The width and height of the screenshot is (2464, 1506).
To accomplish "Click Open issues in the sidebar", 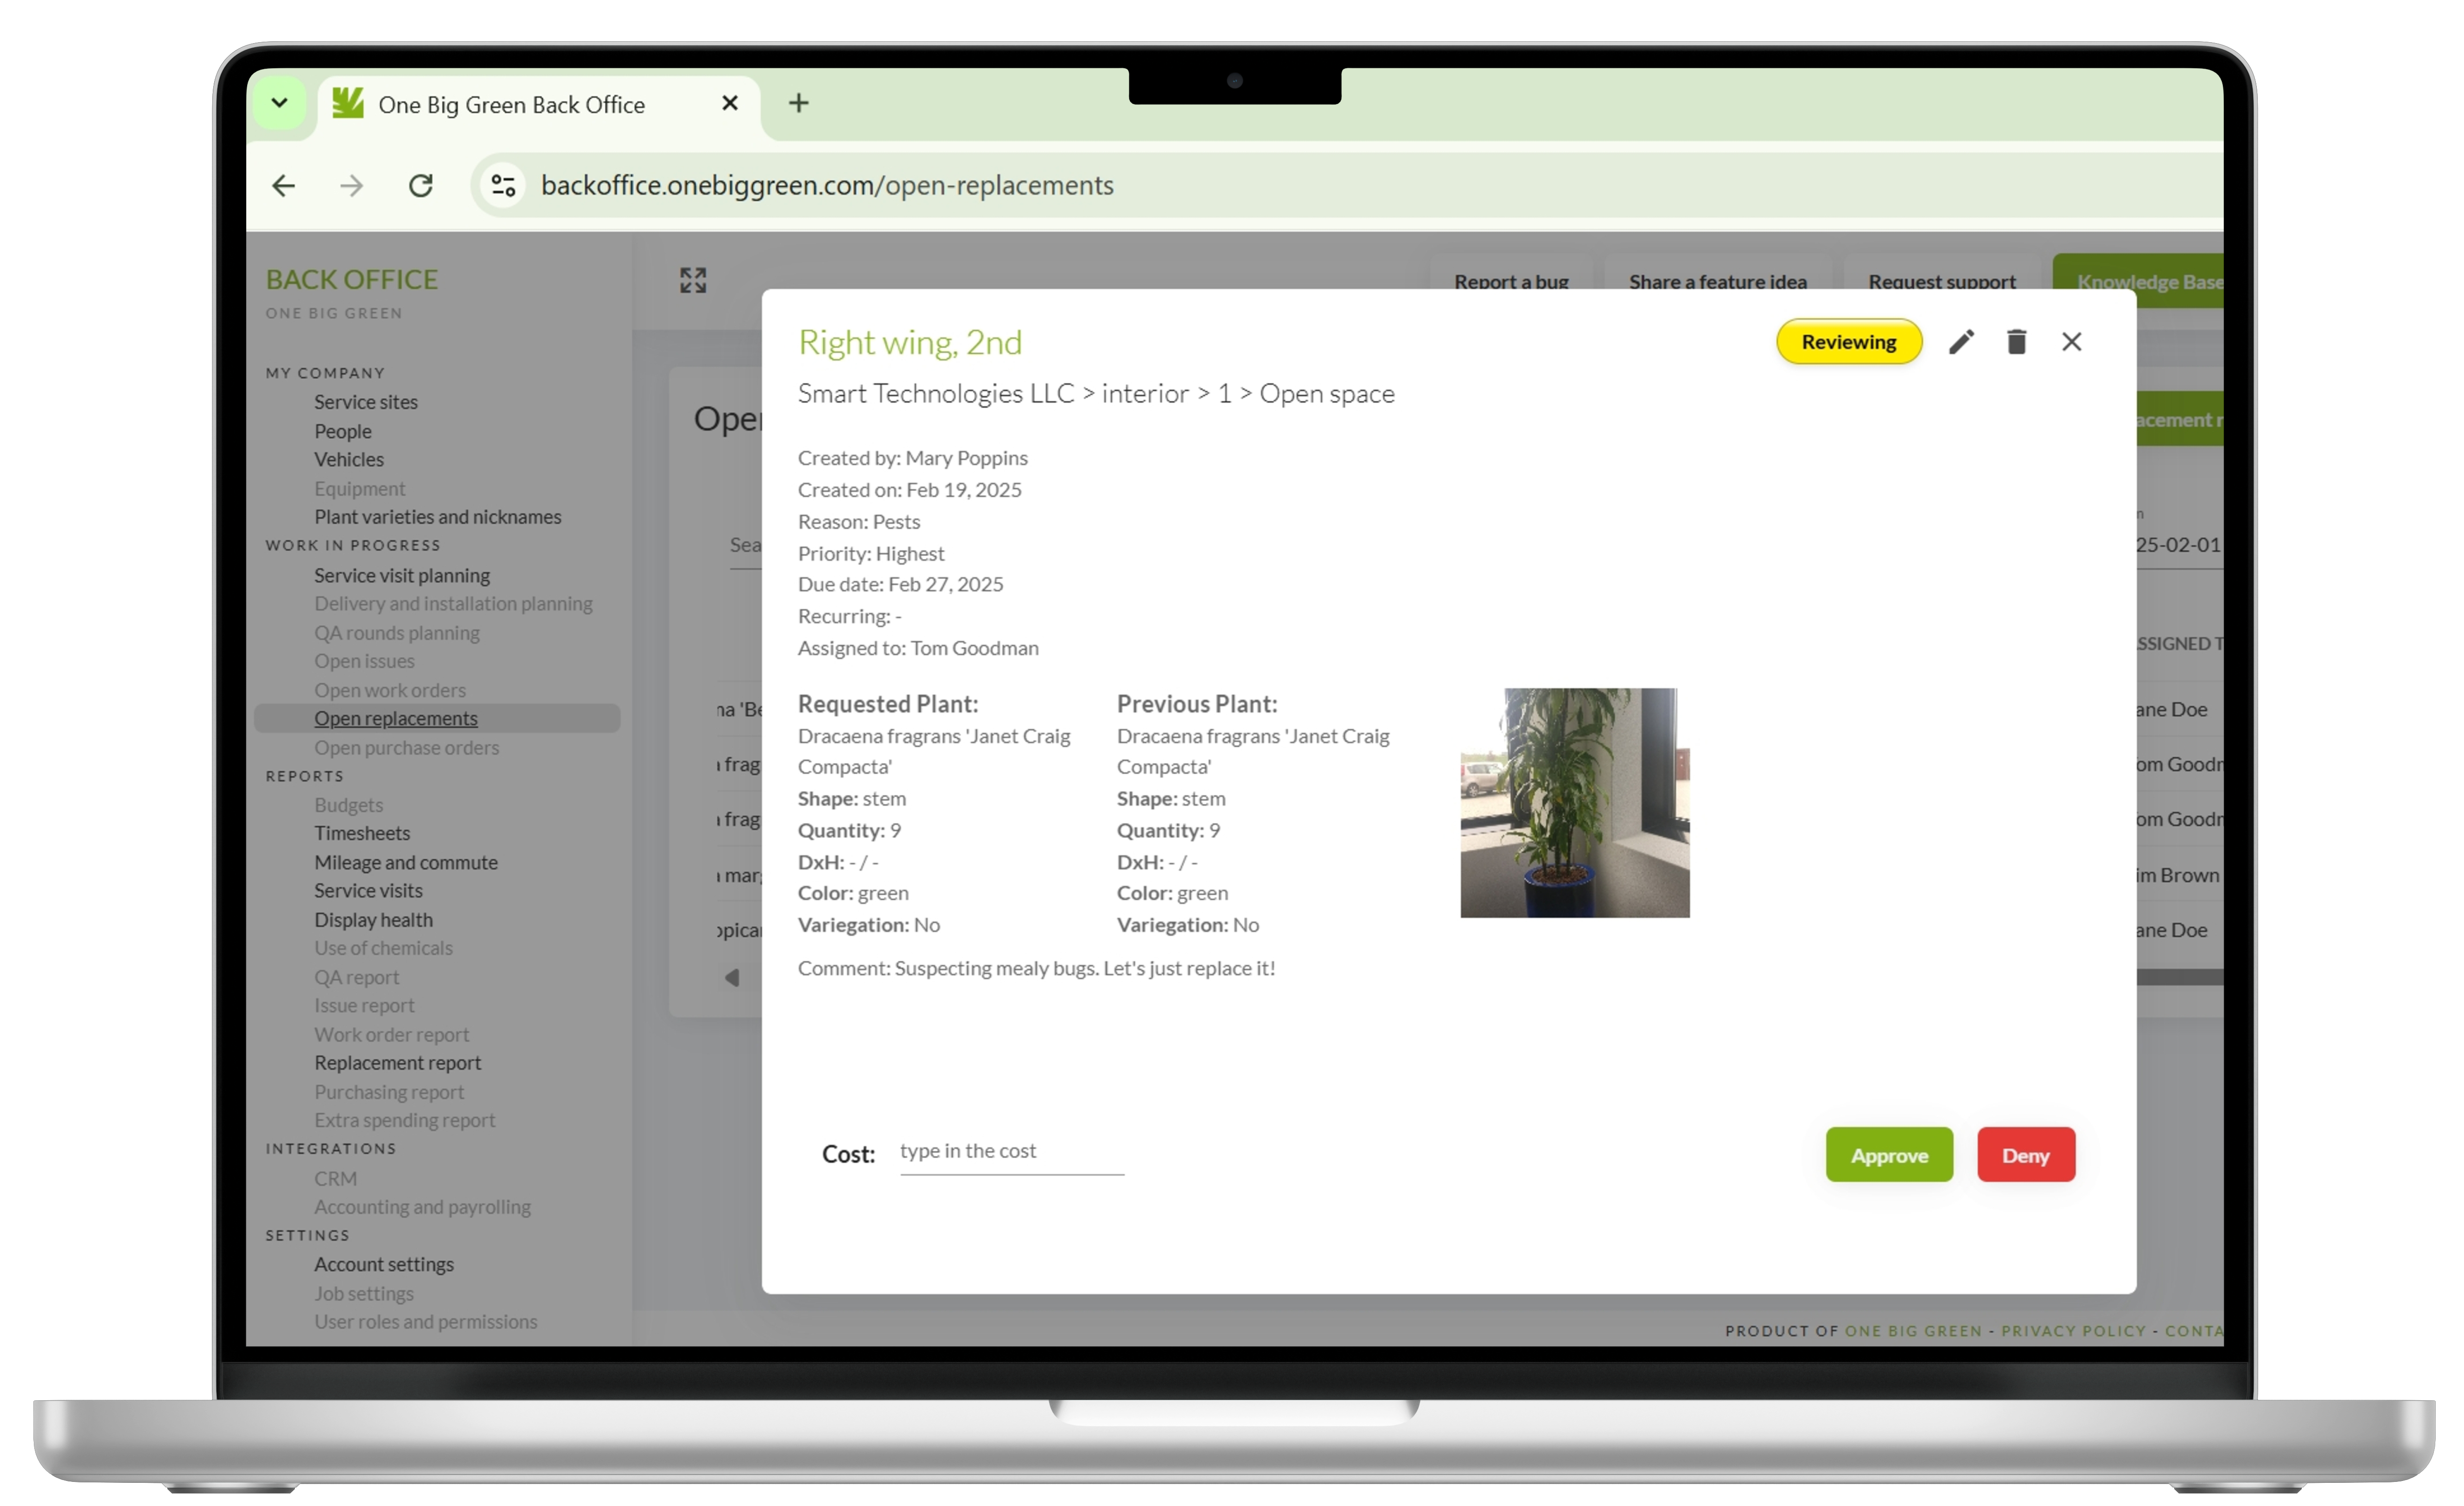I will pyautogui.click(x=364, y=662).
